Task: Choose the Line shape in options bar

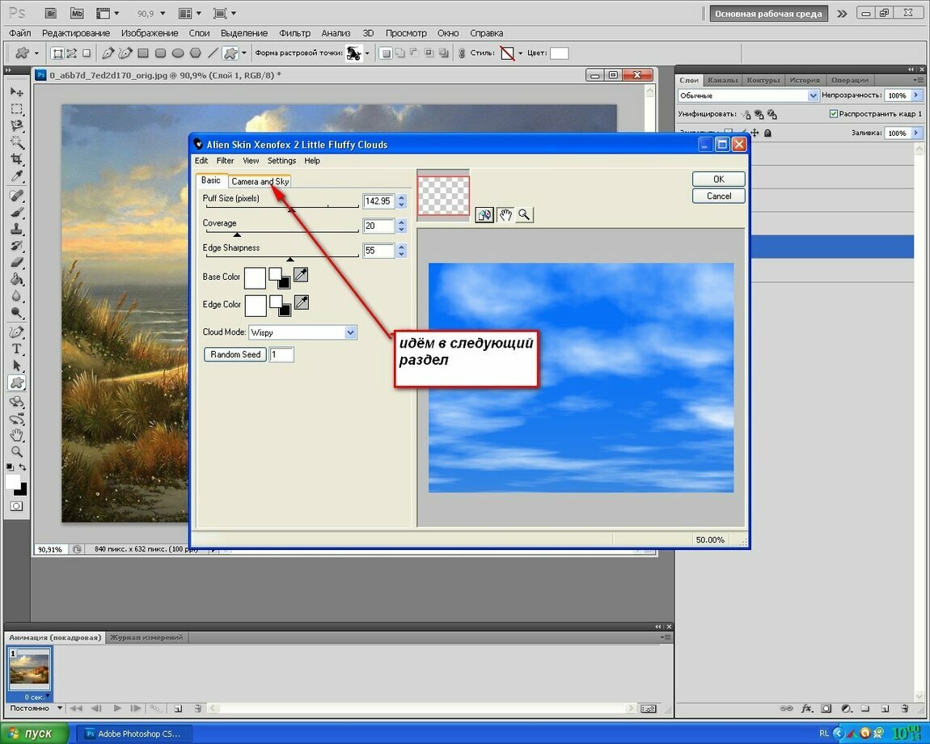Action: [213, 53]
